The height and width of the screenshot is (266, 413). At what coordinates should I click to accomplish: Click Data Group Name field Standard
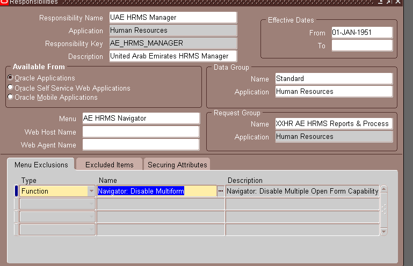click(x=334, y=79)
